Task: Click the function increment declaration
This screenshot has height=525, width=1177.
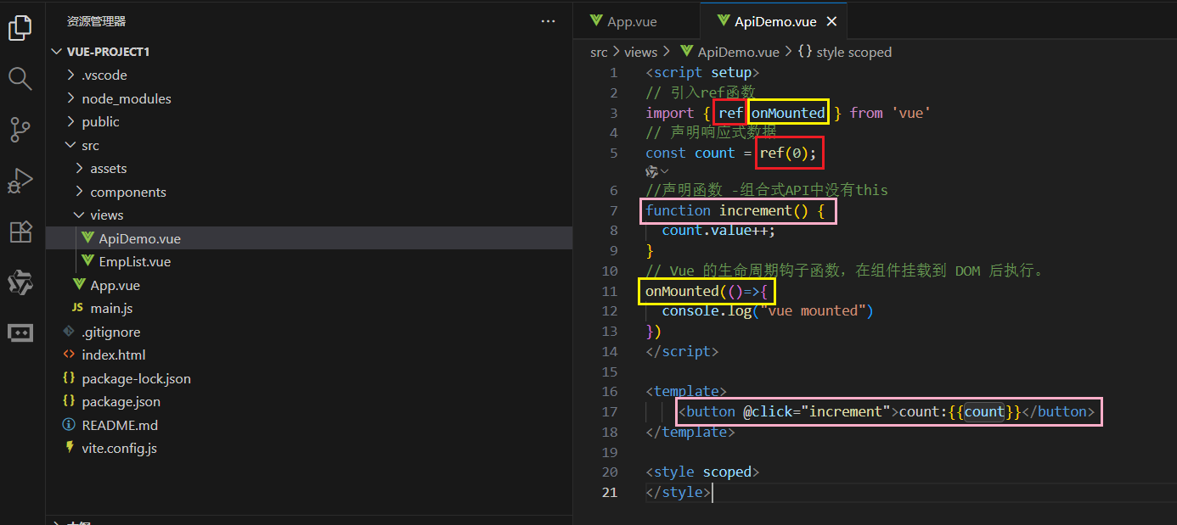Action: (x=735, y=210)
